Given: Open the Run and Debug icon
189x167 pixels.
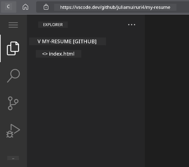Looking at the screenshot, I should click(x=13, y=131).
